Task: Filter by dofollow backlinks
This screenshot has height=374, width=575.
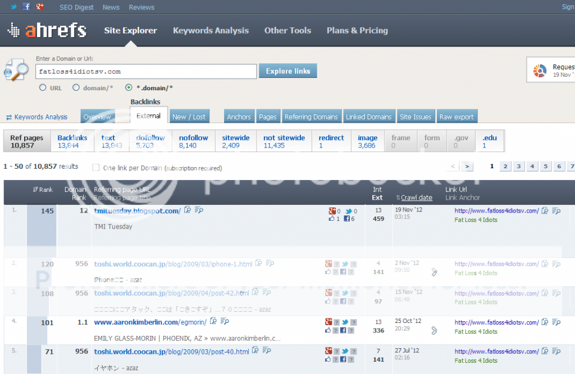Action: point(150,141)
